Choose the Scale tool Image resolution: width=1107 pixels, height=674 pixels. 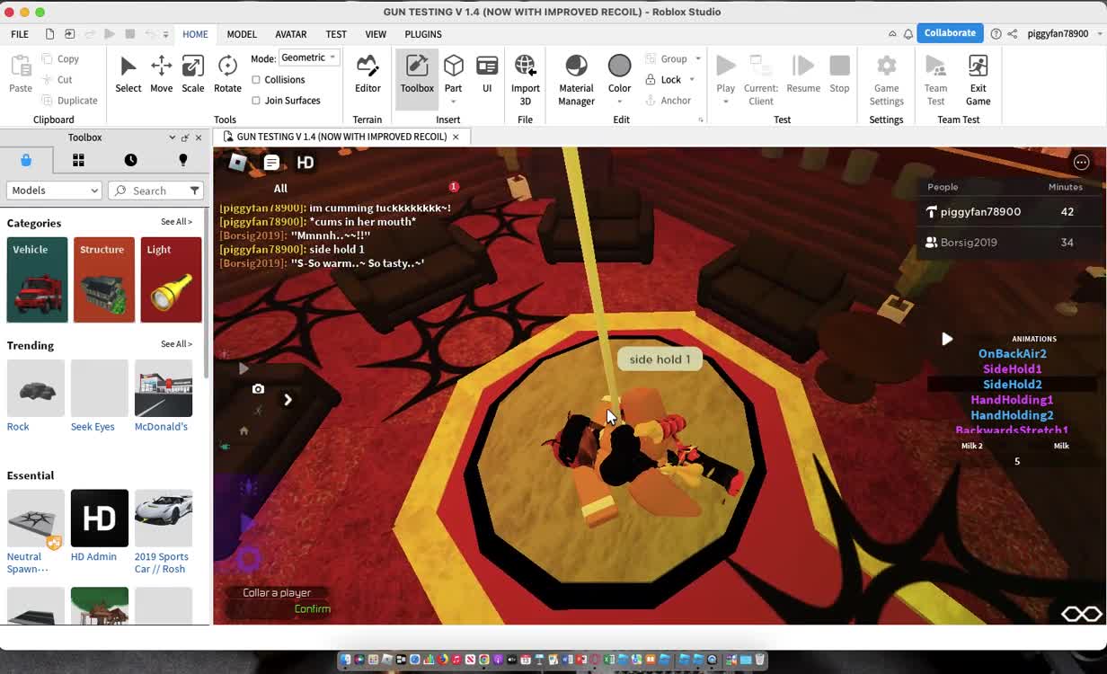(193, 74)
